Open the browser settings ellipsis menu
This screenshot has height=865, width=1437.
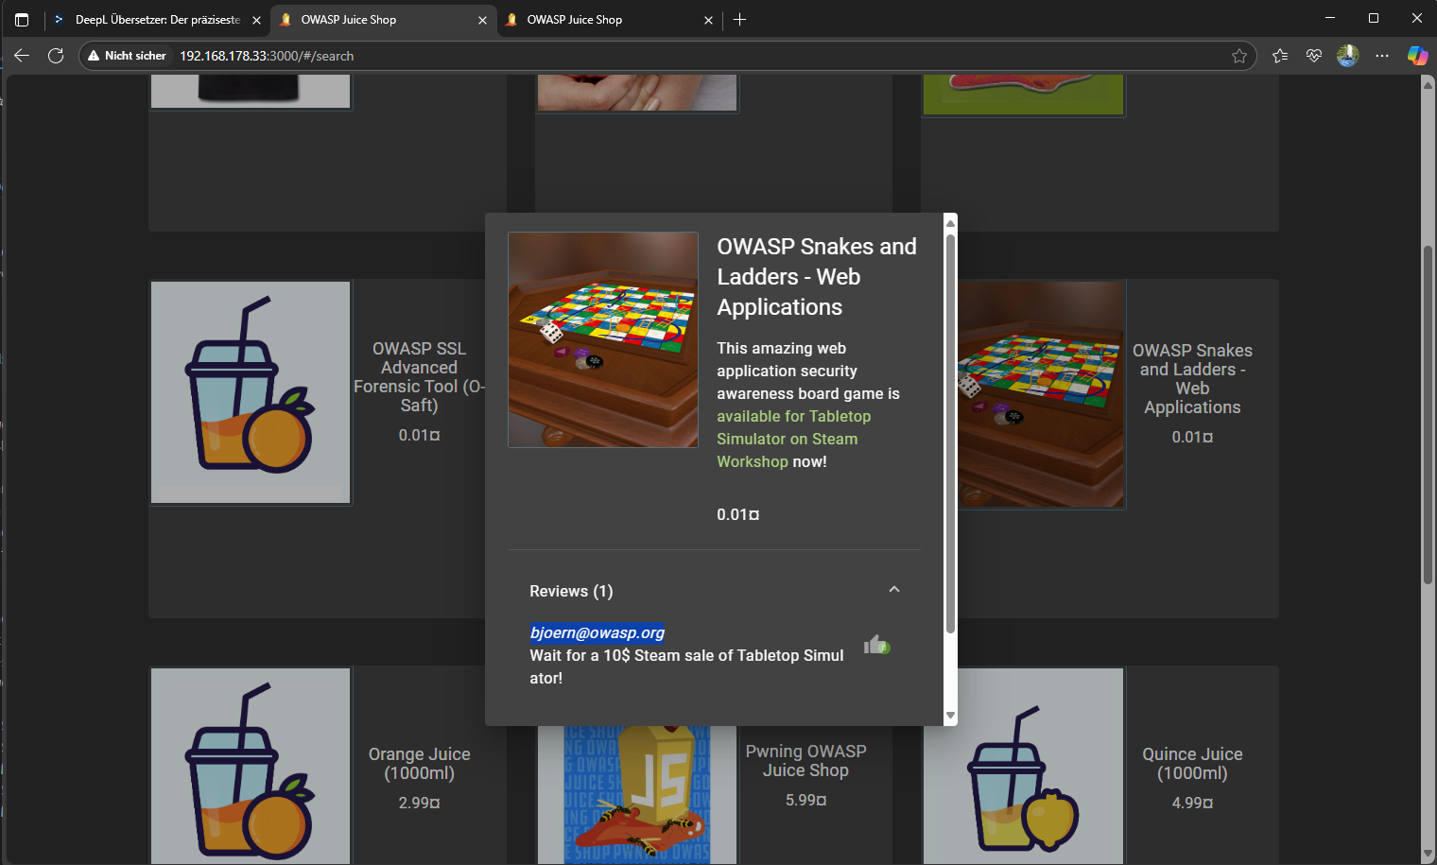[x=1382, y=56]
